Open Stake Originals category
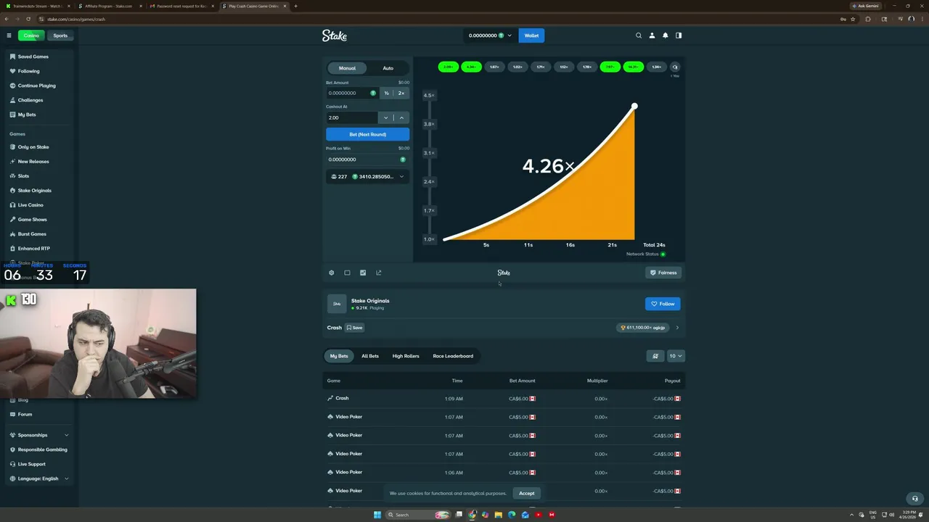Screen dimensions: 929x522 [34, 191]
